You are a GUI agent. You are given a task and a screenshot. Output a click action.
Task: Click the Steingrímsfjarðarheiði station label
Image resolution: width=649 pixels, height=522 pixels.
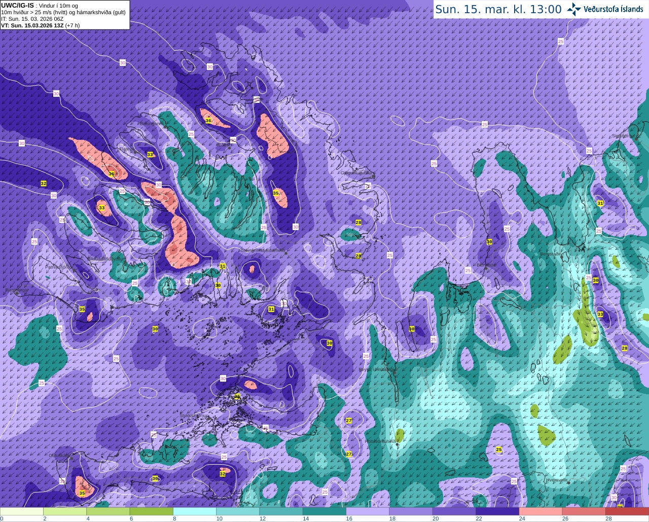262,250
